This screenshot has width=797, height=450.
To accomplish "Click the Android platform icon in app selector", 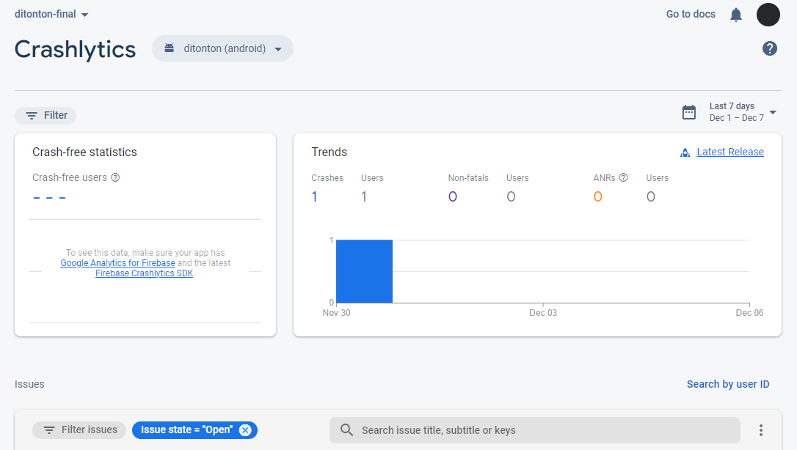I will 171,48.
